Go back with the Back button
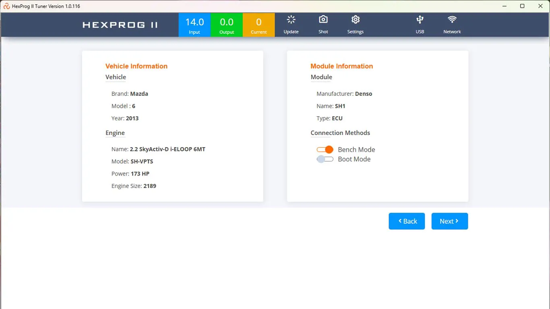Screen dimensions: 550x309 pos(407,221)
